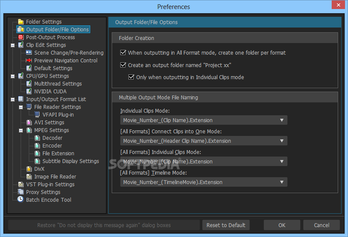The width and height of the screenshot is (348, 237).
Task: Select VFAPI Plug-in label
Action: [58, 115]
